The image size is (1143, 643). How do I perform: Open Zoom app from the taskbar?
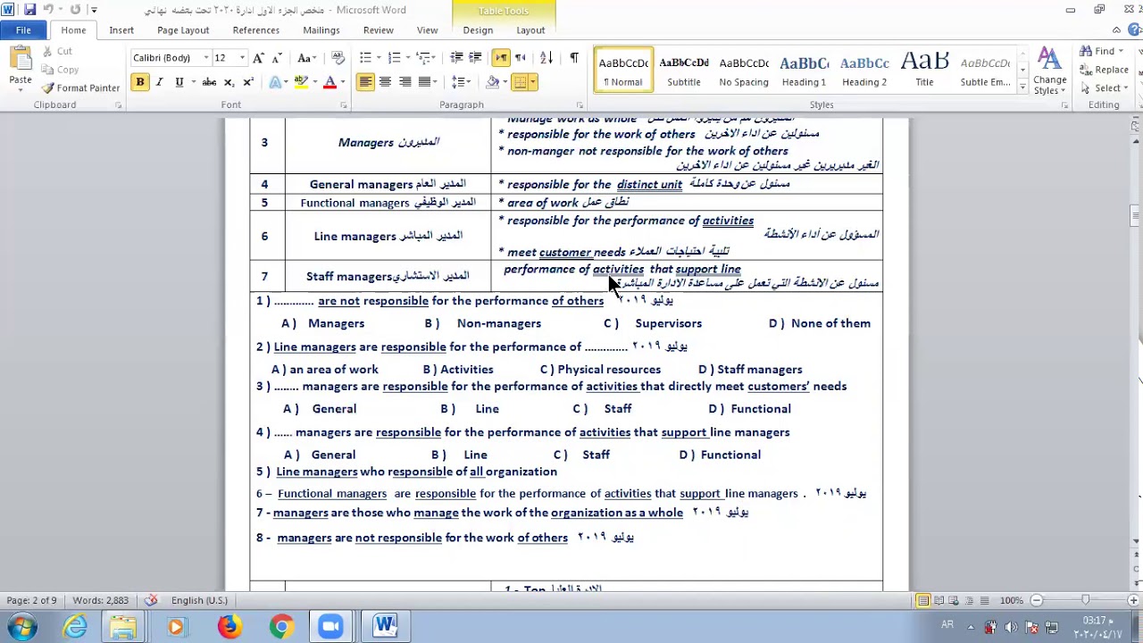(x=331, y=626)
